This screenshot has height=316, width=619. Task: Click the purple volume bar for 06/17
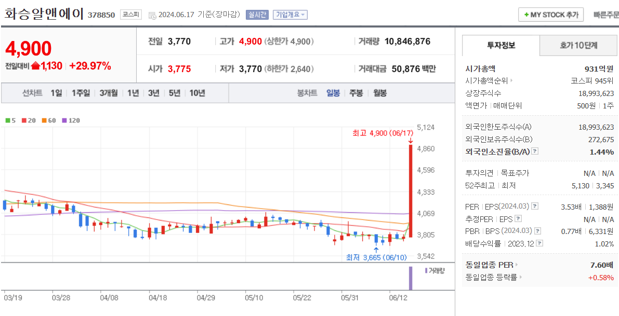[x=411, y=278]
